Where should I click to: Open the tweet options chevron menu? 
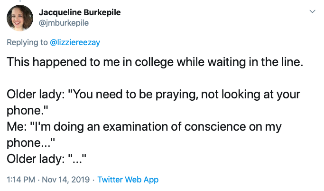pos(312,10)
